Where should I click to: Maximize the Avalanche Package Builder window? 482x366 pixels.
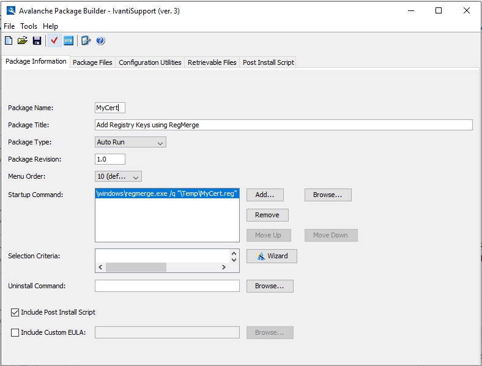[439, 11]
